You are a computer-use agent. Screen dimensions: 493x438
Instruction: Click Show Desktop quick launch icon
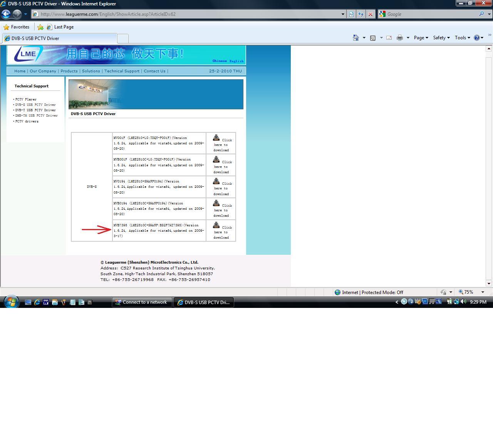(28, 303)
